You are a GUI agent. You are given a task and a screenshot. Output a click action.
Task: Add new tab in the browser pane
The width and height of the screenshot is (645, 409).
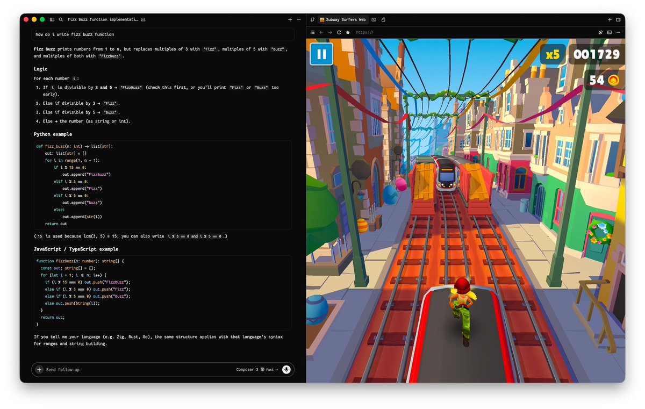click(610, 19)
